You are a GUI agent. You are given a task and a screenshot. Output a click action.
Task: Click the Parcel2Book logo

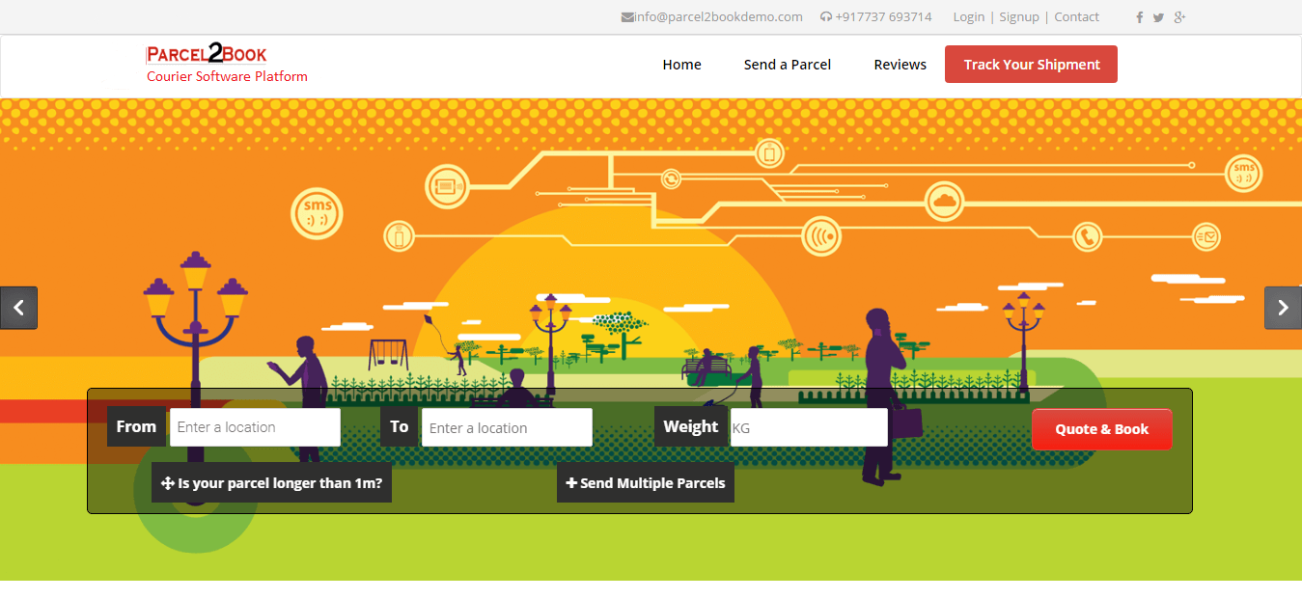[x=207, y=55]
